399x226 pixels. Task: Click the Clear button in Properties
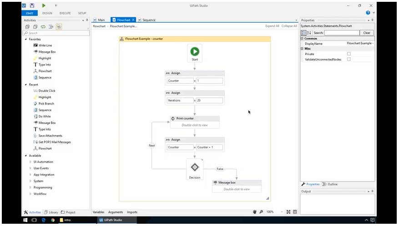367,33
